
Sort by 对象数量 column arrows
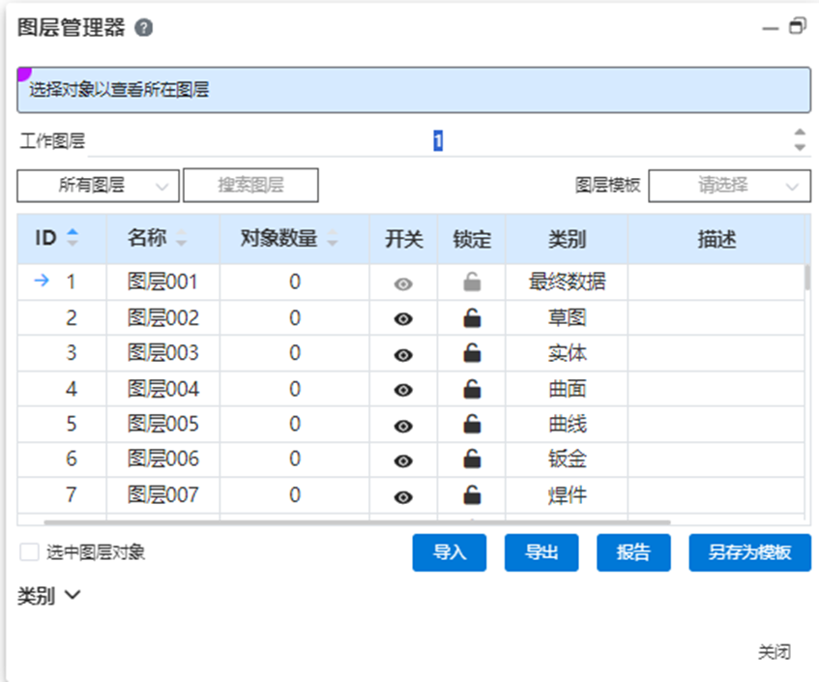(333, 240)
